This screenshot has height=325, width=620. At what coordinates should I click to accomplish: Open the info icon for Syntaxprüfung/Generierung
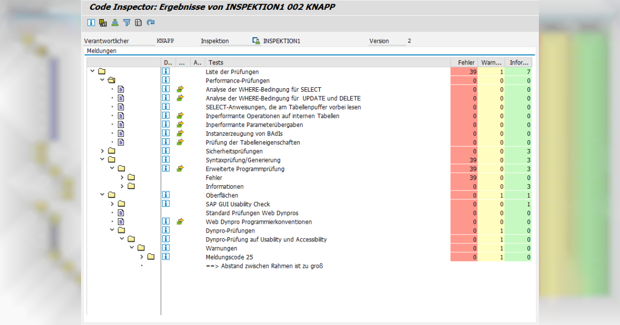(166, 160)
